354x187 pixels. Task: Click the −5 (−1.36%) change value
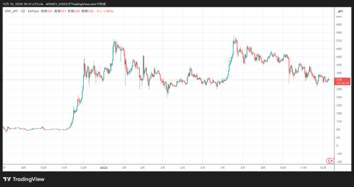(104, 11)
